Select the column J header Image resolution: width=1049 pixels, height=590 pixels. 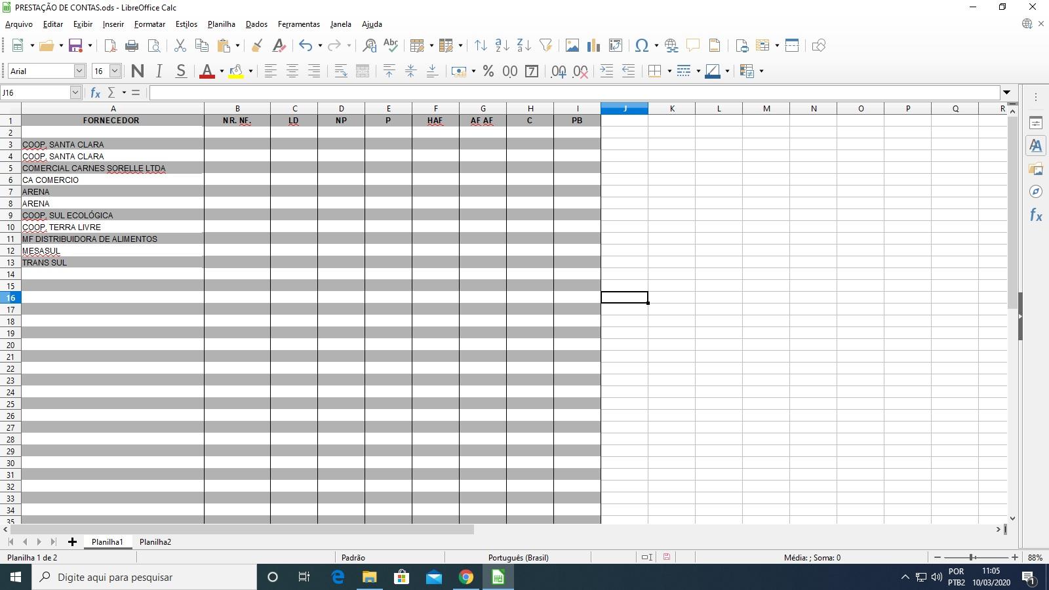coord(625,108)
